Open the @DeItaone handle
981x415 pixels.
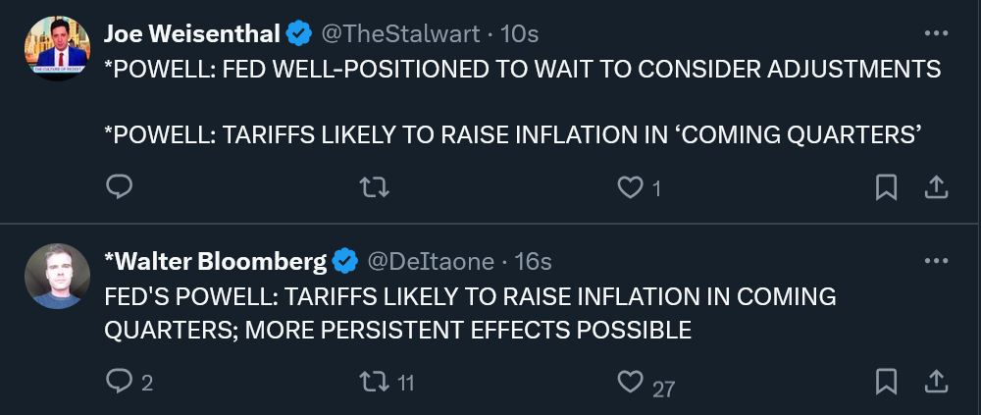[x=431, y=261]
